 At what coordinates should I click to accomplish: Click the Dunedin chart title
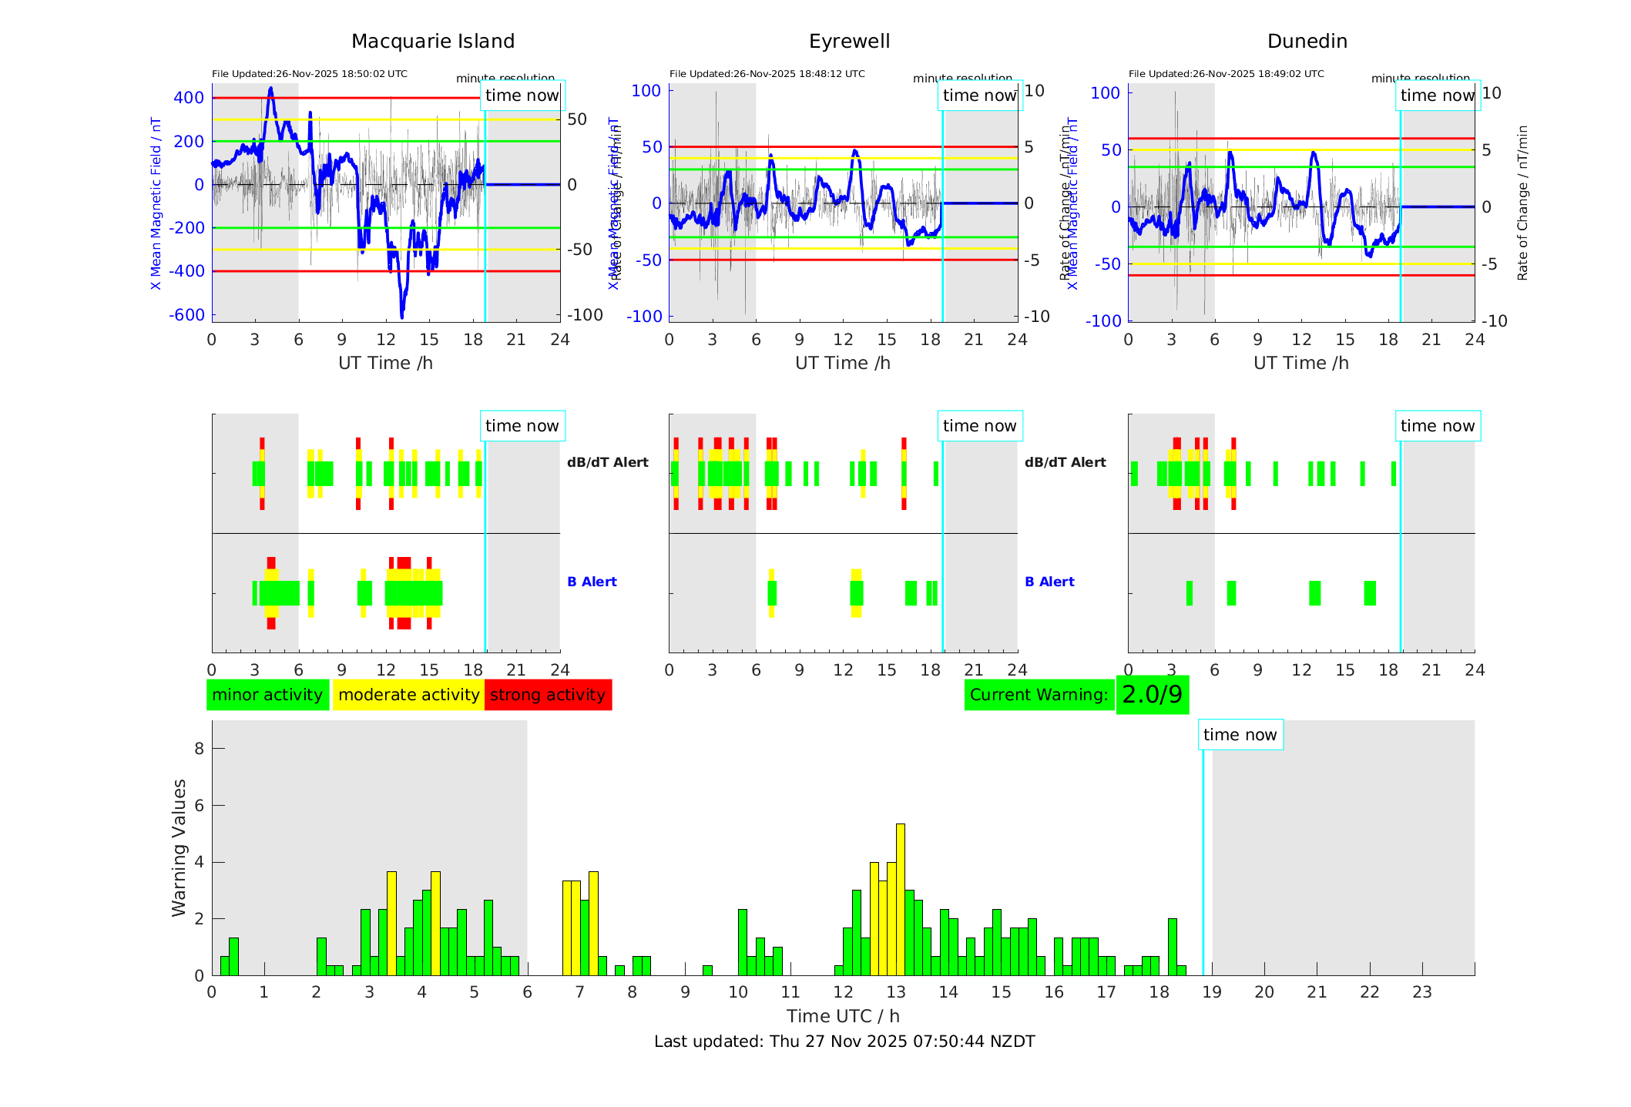pyautogui.click(x=1307, y=42)
